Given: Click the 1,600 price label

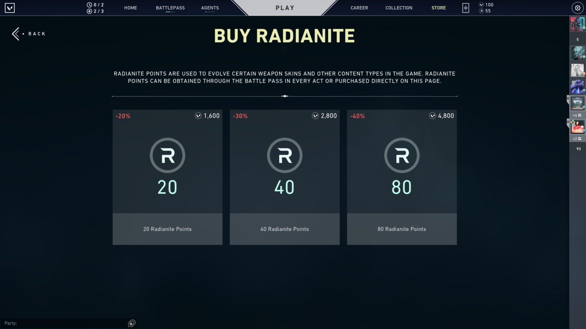Looking at the screenshot, I should pos(212,116).
